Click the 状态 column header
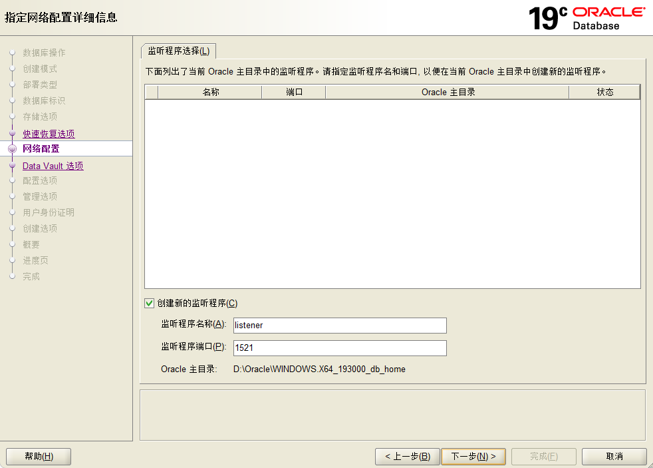653x468 pixels. coord(604,93)
